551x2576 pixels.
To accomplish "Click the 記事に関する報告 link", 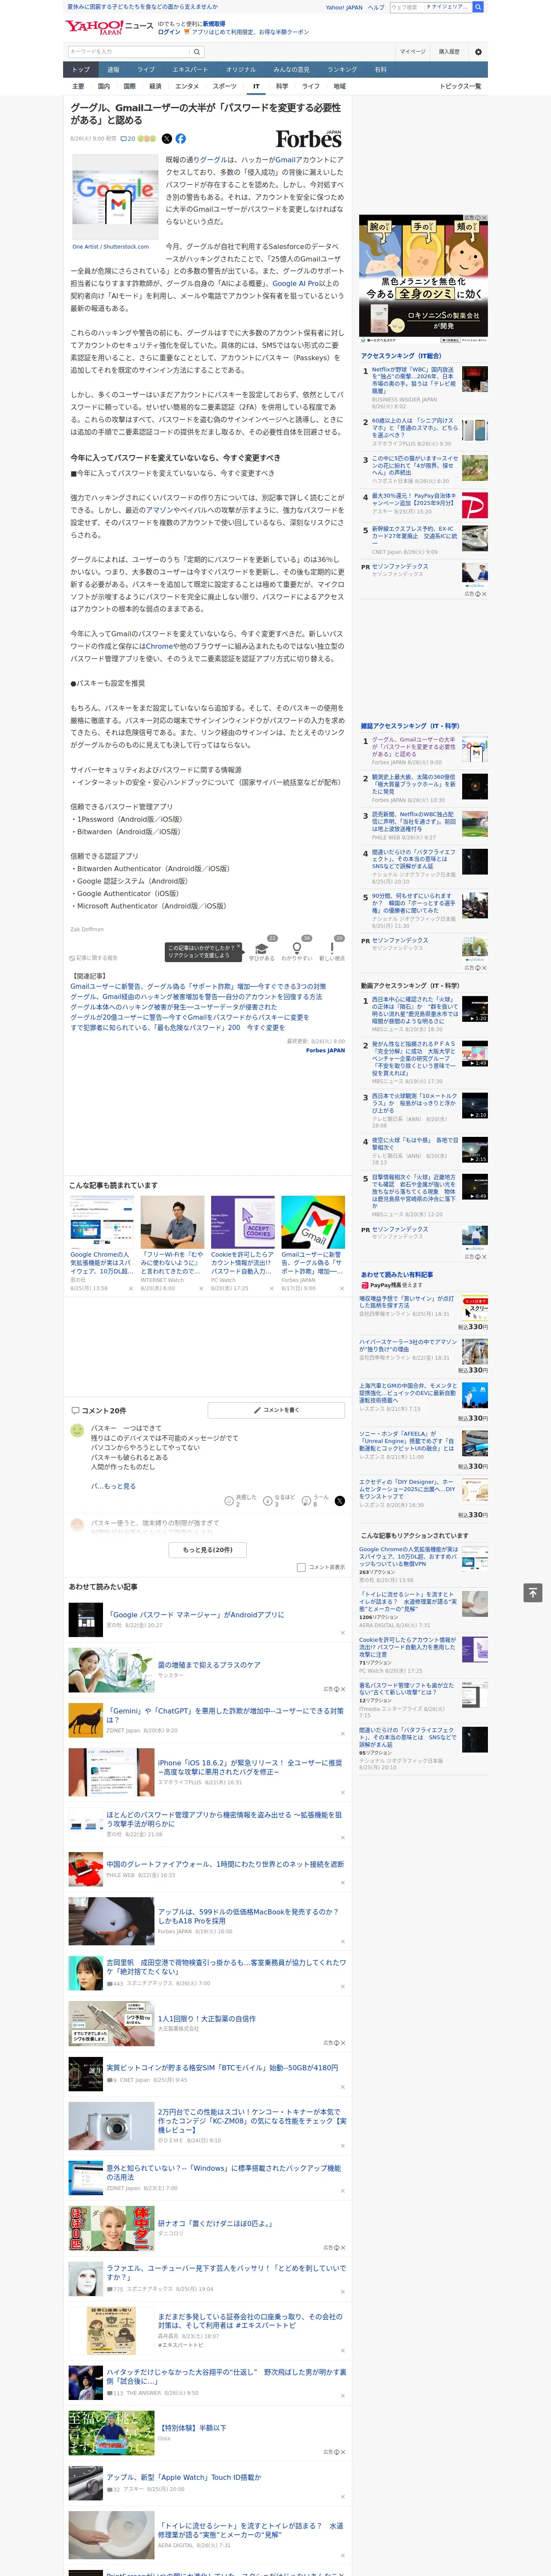I will [x=94, y=958].
